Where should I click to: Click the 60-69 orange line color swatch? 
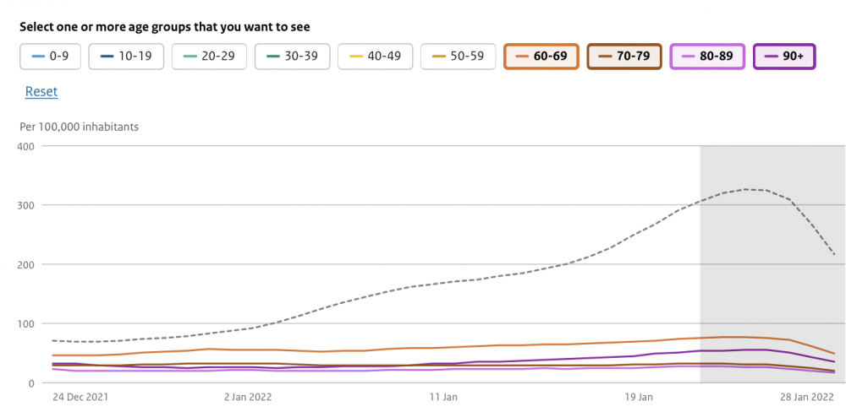click(x=522, y=56)
